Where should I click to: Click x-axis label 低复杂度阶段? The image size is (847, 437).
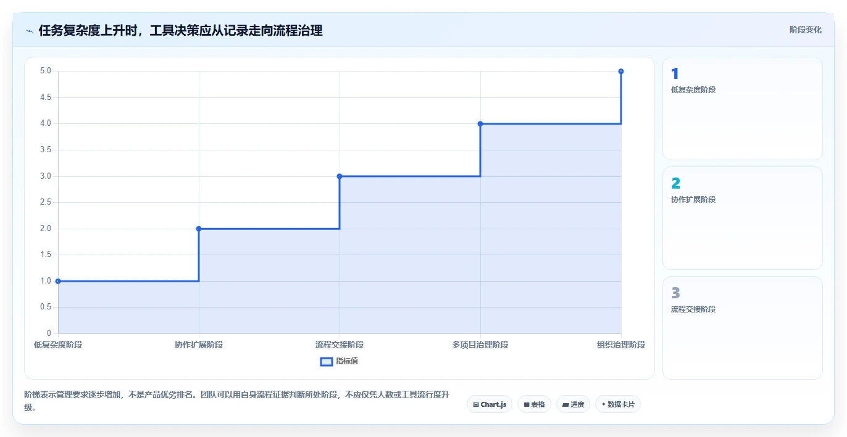[x=58, y=345]
